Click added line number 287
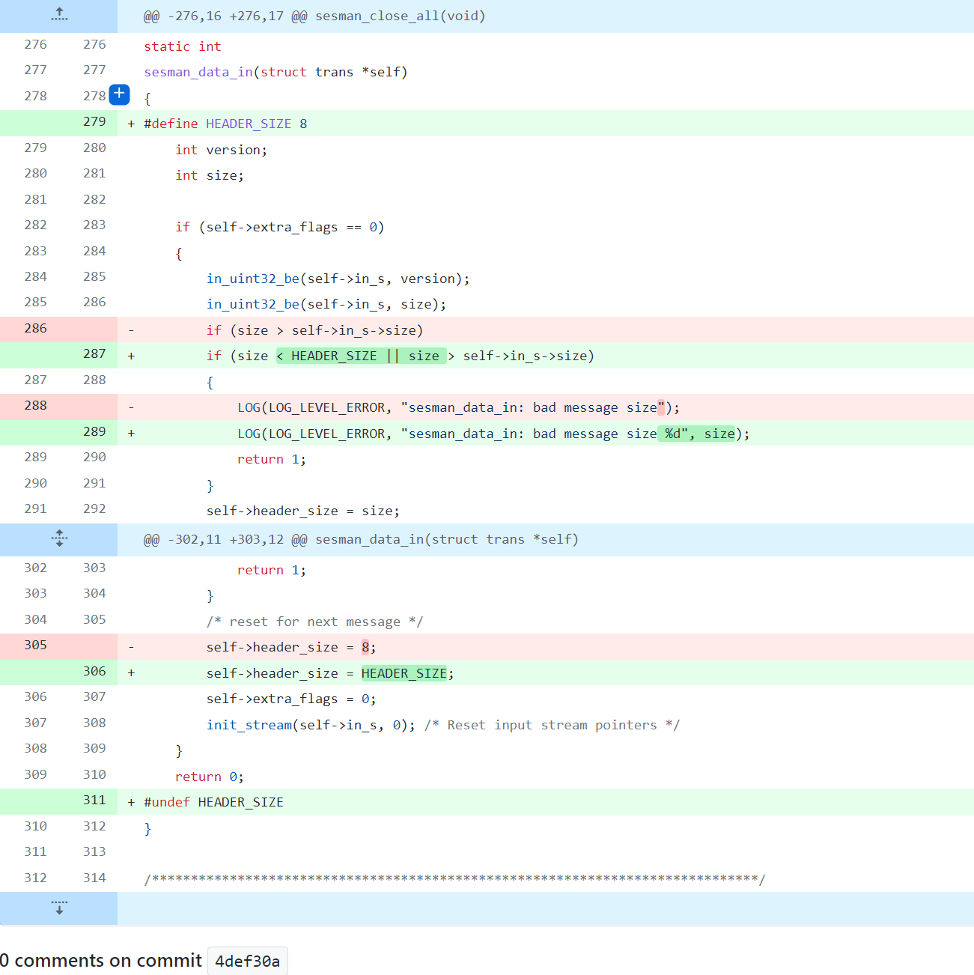This screenshot has width=974, height=975. 94,354
